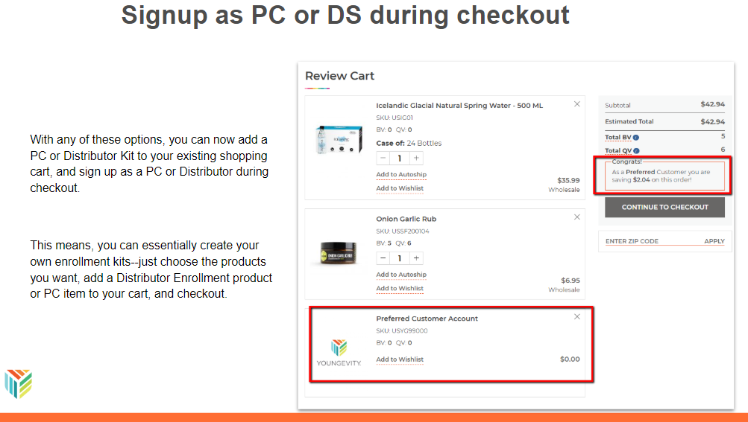Click the Continue to Checkout button
The image size is (748, 422).
click(x=664, y=207)
